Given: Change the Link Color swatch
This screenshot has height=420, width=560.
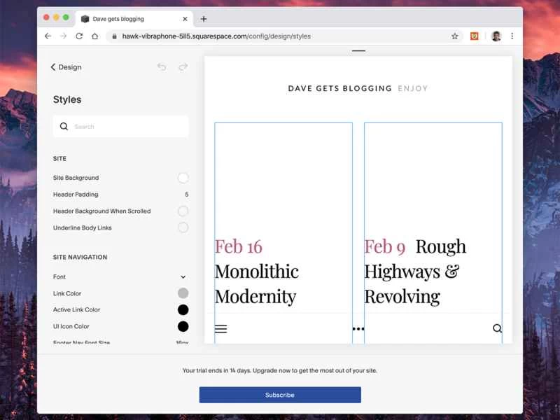Looking at the screenshot, I should point(183,293).
